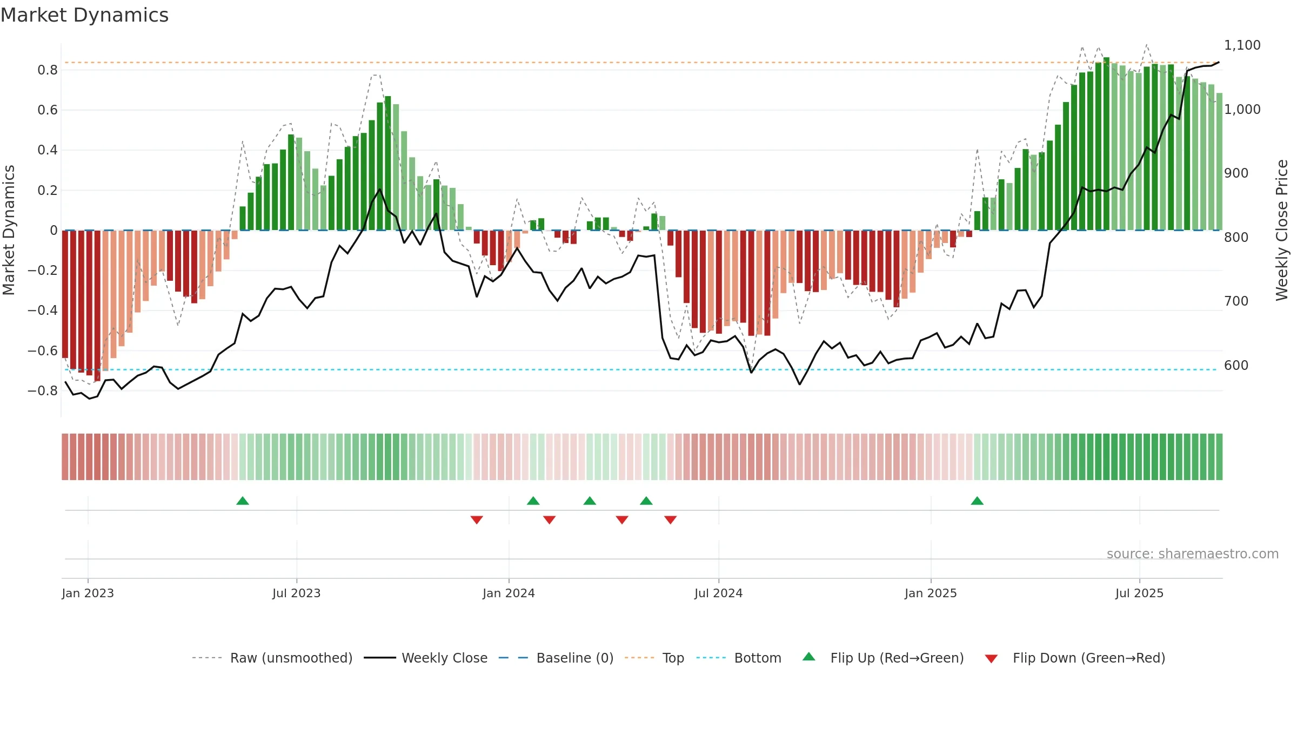Select the flip-up marker near Jan 2025
The image size is (1297, 729).
point(977,501)
